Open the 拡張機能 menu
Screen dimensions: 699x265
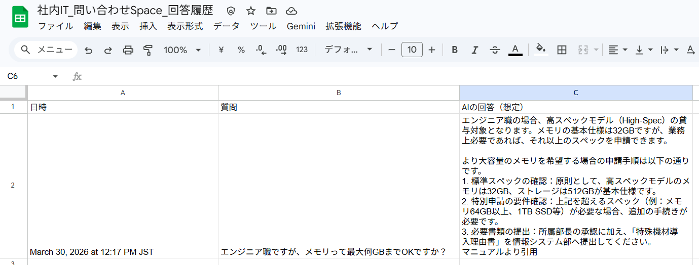click(343, 26)
